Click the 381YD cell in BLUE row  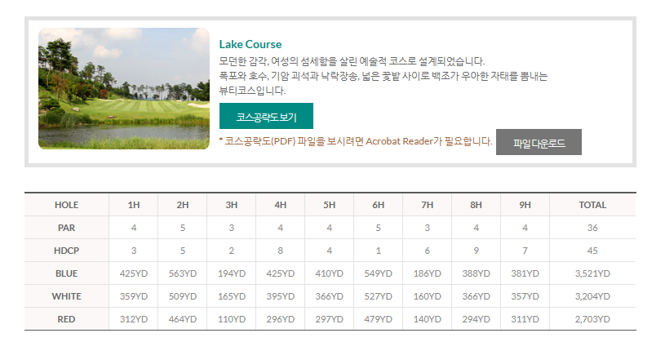pyautogui.click(x=525, y=273)
